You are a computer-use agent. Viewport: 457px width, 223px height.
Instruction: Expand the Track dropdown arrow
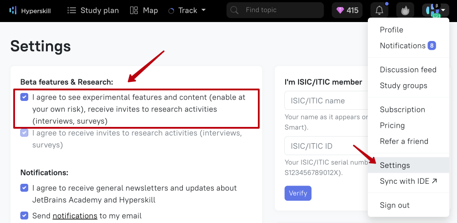204,10
